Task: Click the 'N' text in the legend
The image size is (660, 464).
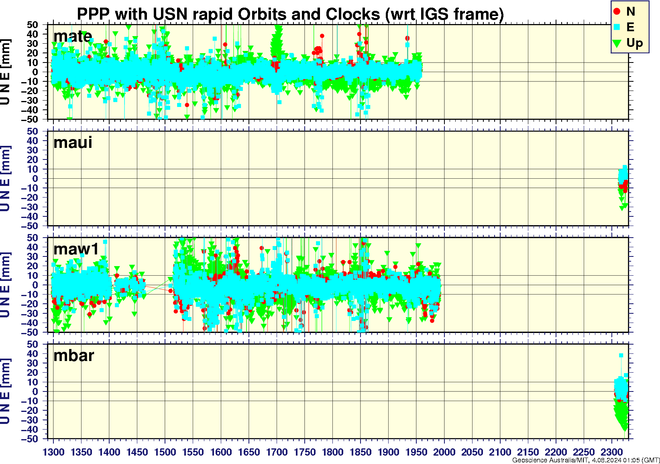Action: click(x=631, y=12)
